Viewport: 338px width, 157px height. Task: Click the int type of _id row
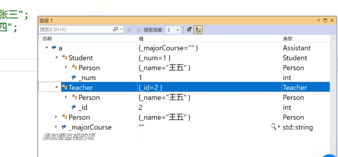pyautogui.click(x=287, y=107)
